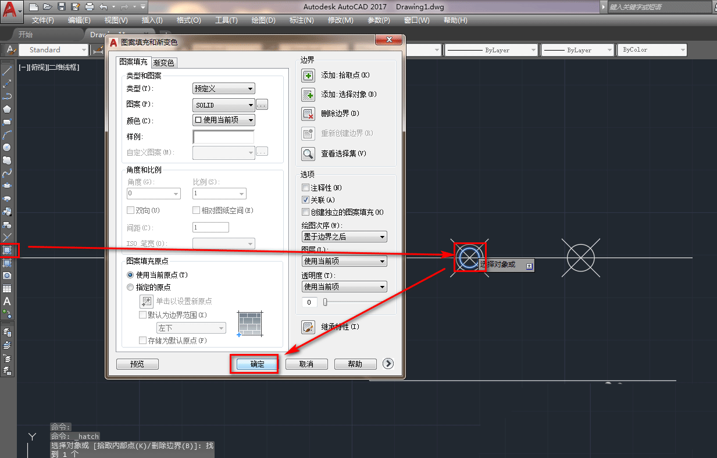Select the Table tool
Screen dimensions: 717x458
[x=7, y=288]
